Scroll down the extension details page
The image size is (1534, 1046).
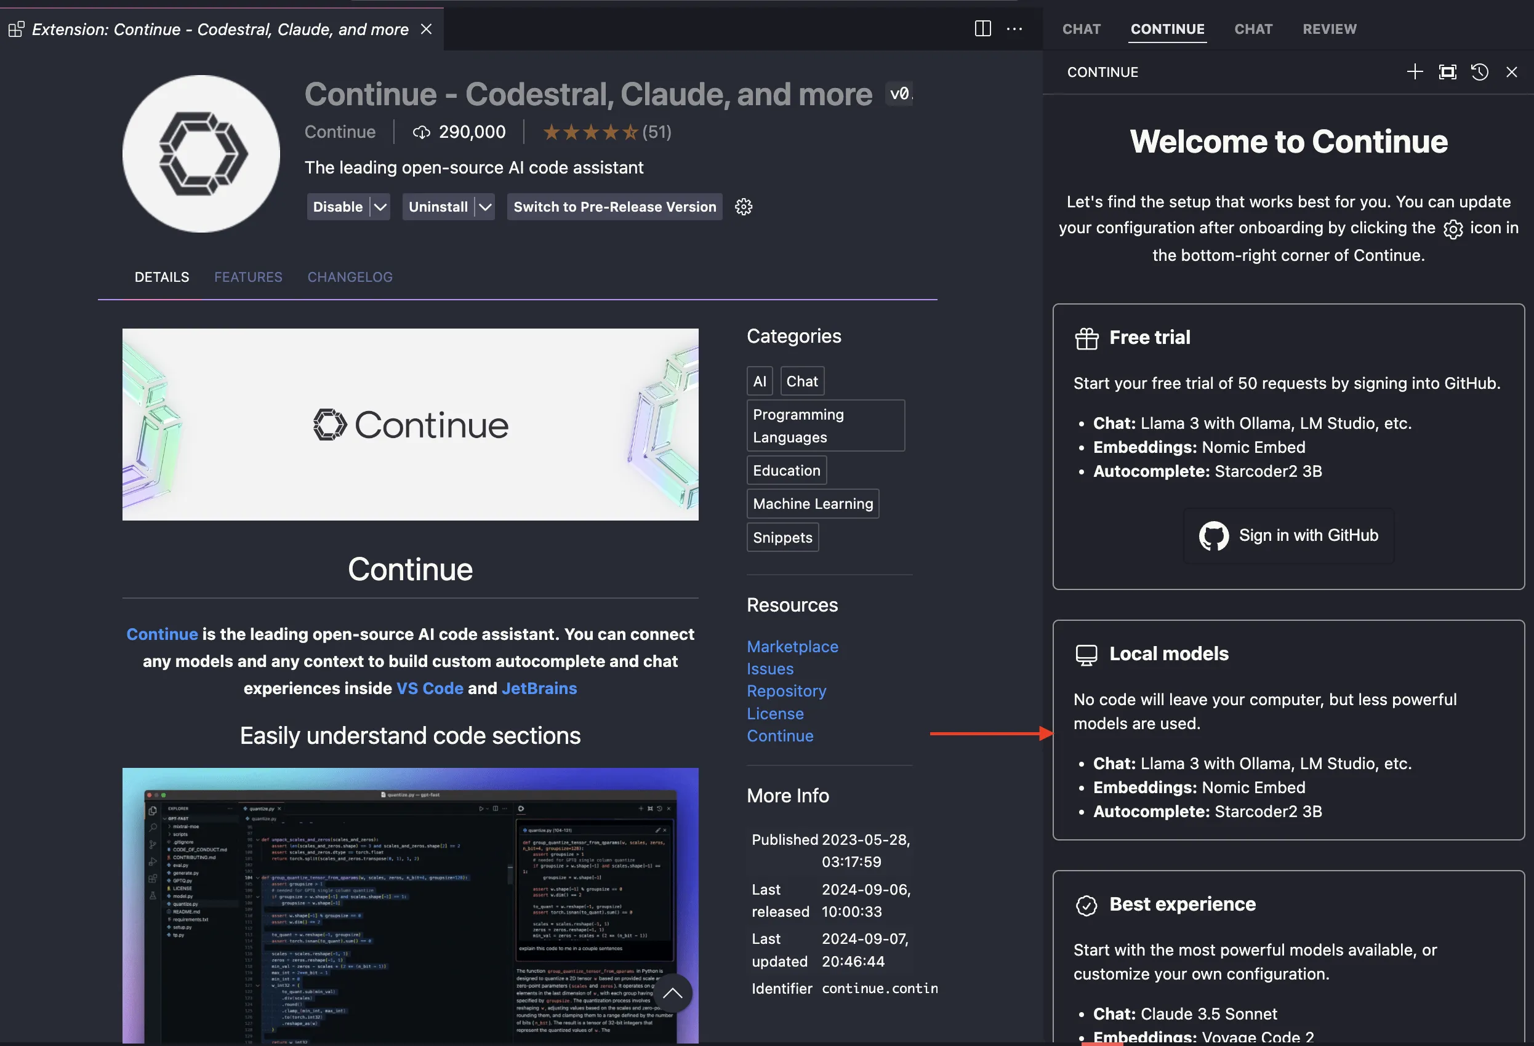point(673,995)
